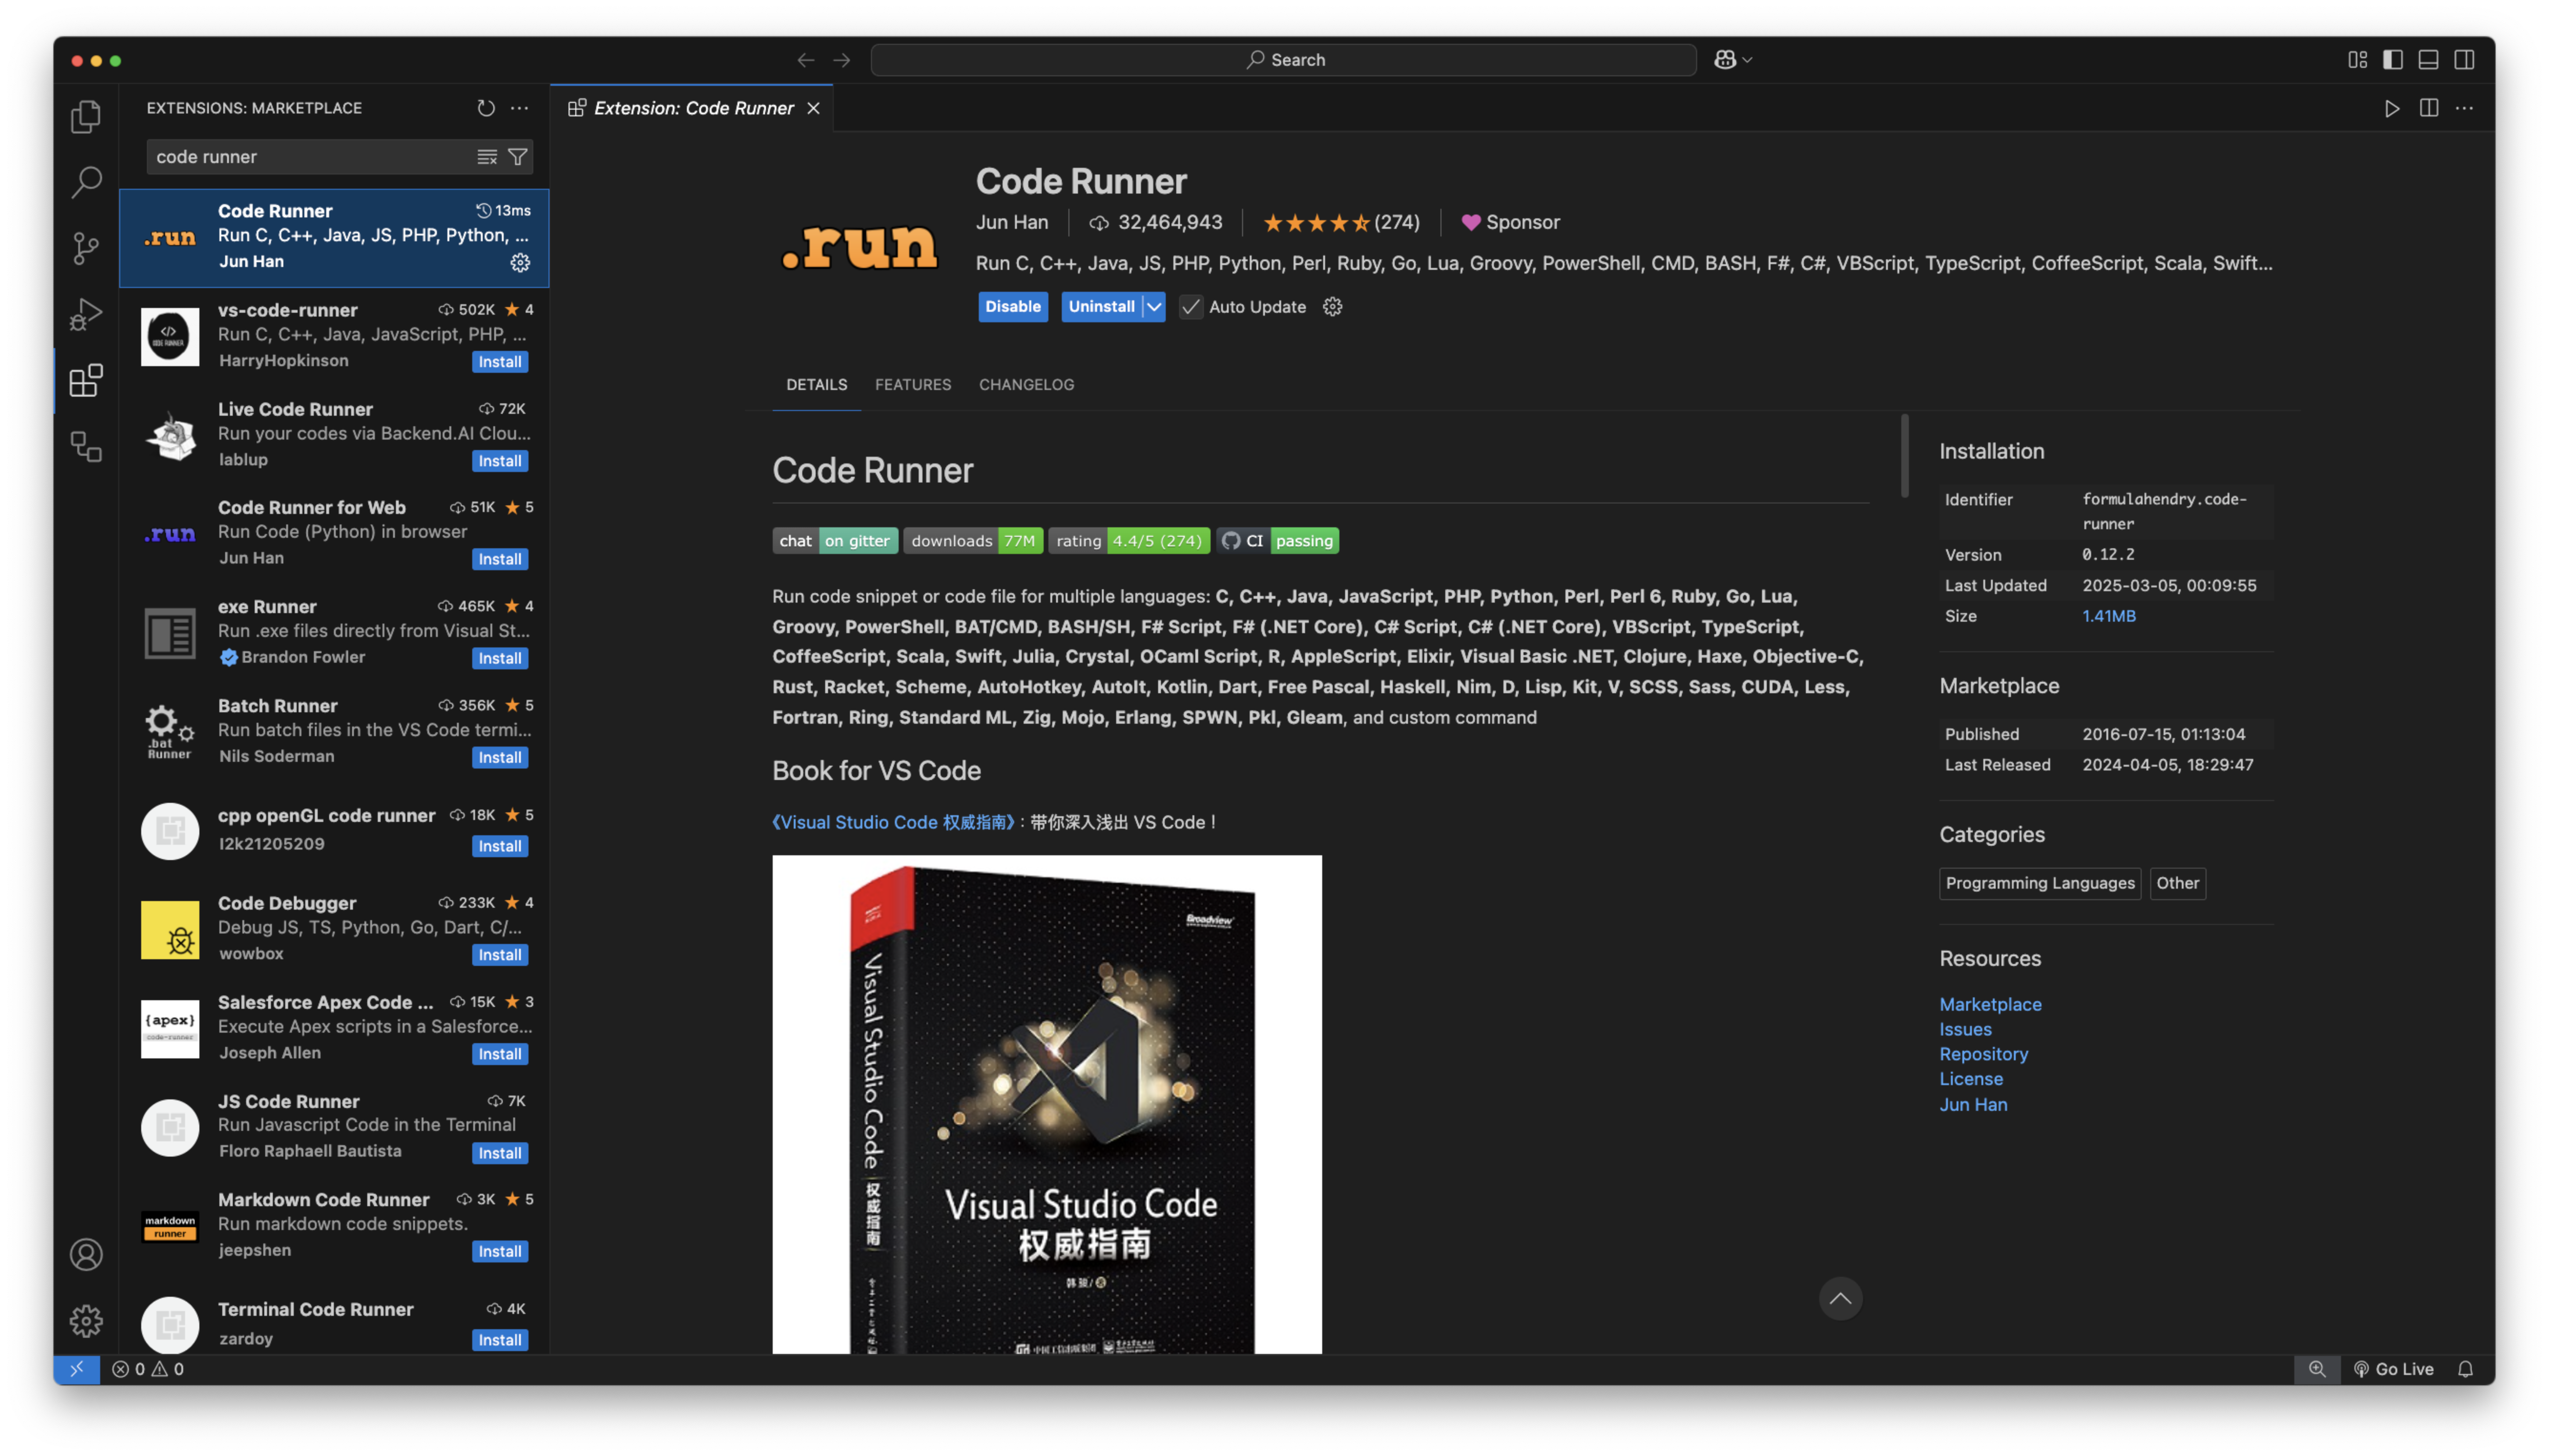Clear extensions search results icon

click(x=487, y=157)
